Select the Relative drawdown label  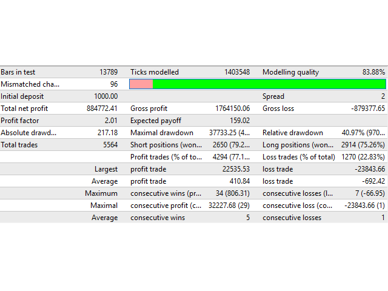point(292,133)
